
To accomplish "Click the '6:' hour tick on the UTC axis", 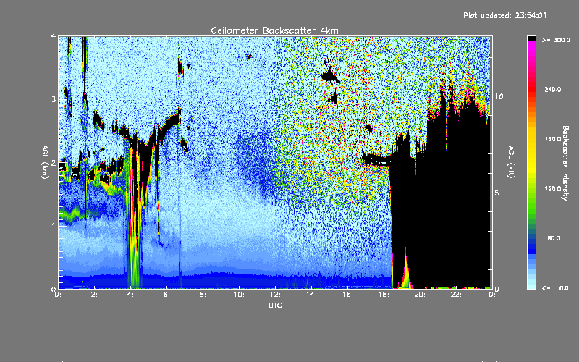I will point(166,295).
